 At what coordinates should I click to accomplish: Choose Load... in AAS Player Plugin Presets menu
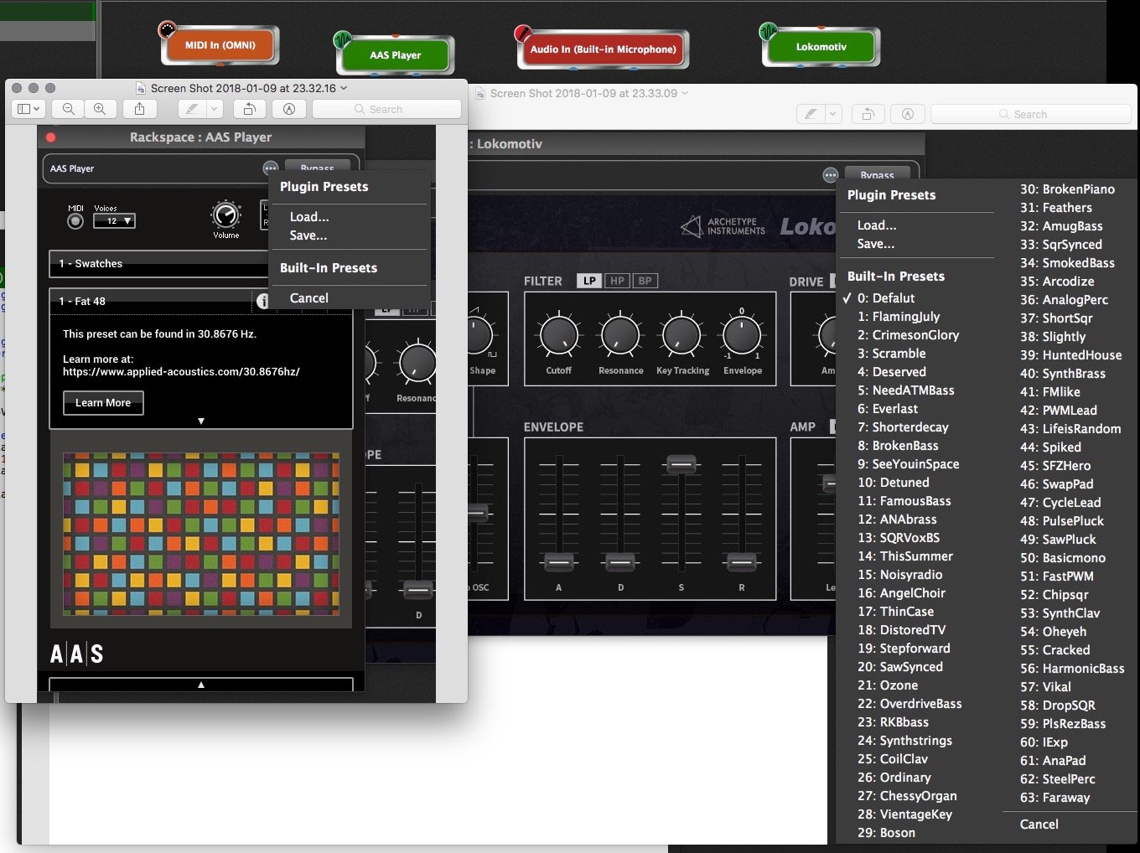click(x=309, y=217)
